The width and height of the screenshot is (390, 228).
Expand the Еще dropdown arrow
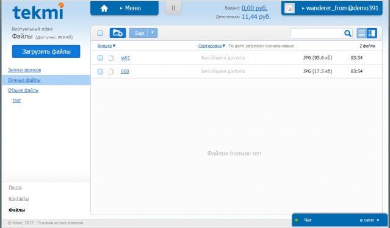point(153,33)
